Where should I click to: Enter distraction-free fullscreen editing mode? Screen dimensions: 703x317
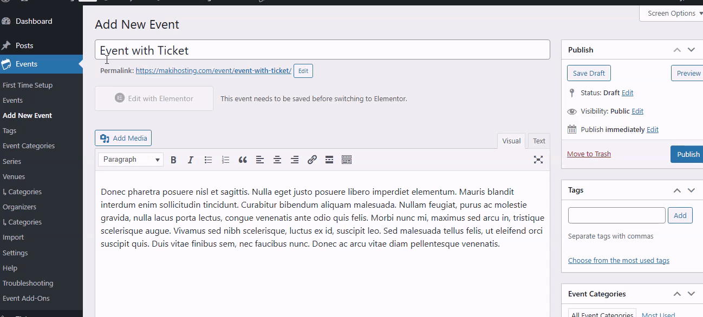[x=538, y=160]
